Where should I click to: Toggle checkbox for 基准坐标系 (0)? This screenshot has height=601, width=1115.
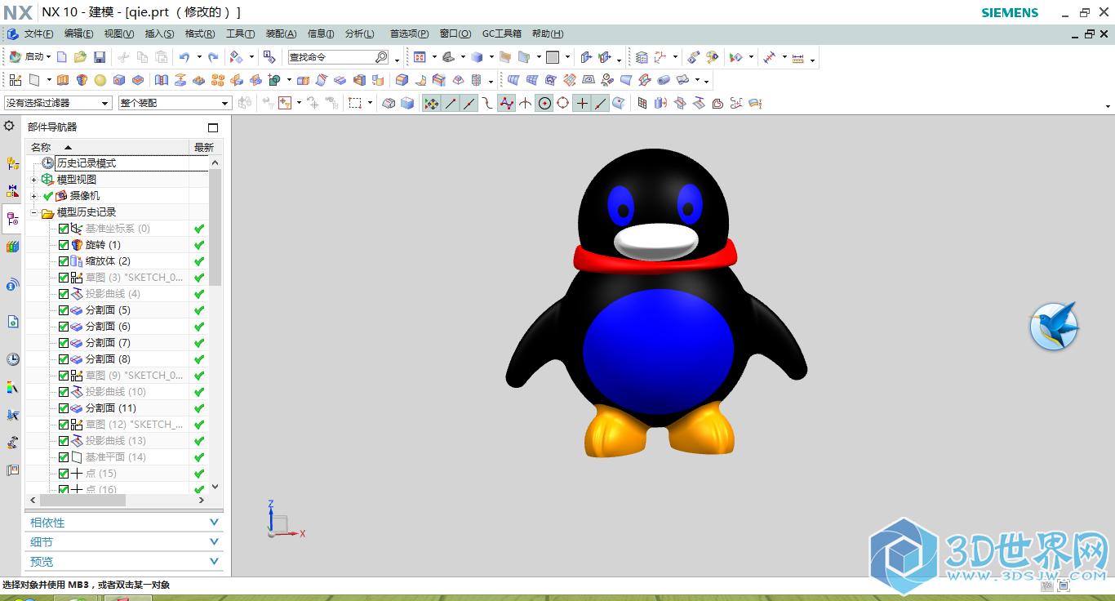point(64,229)
